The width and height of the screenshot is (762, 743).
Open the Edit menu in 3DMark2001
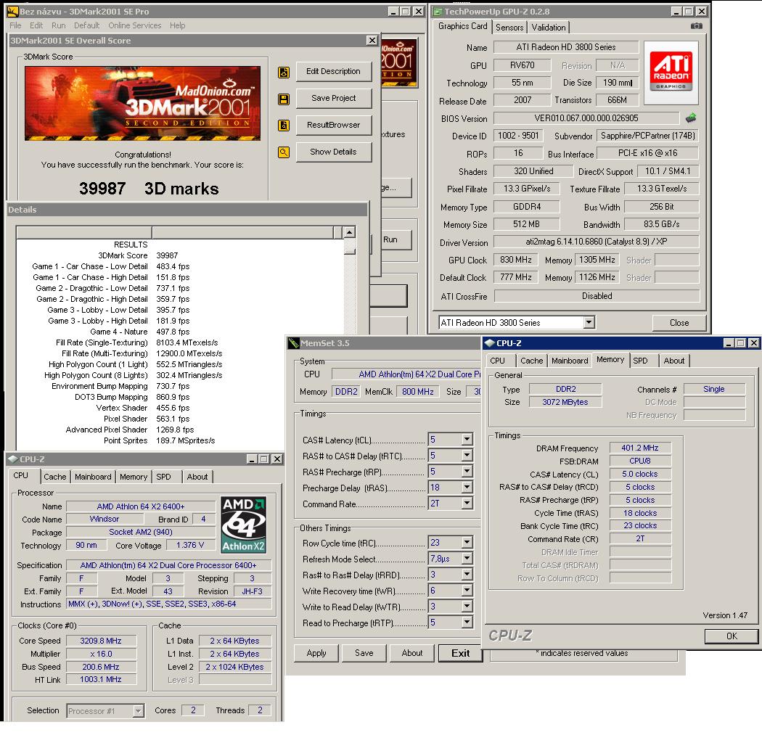tap(36, 25)
